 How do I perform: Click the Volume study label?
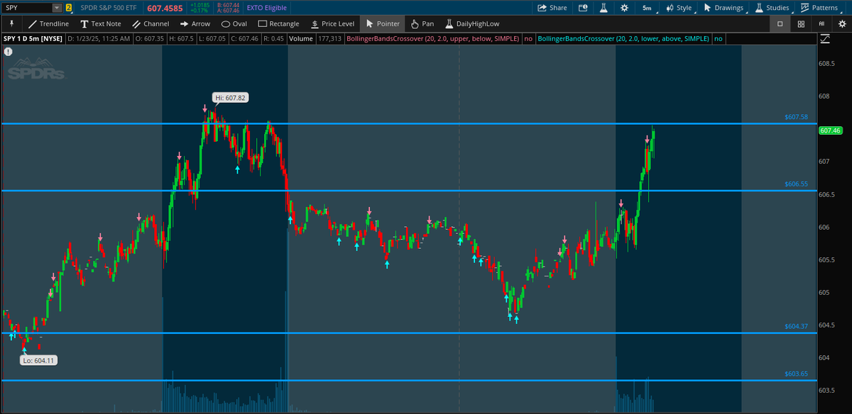tap(302, 38)
